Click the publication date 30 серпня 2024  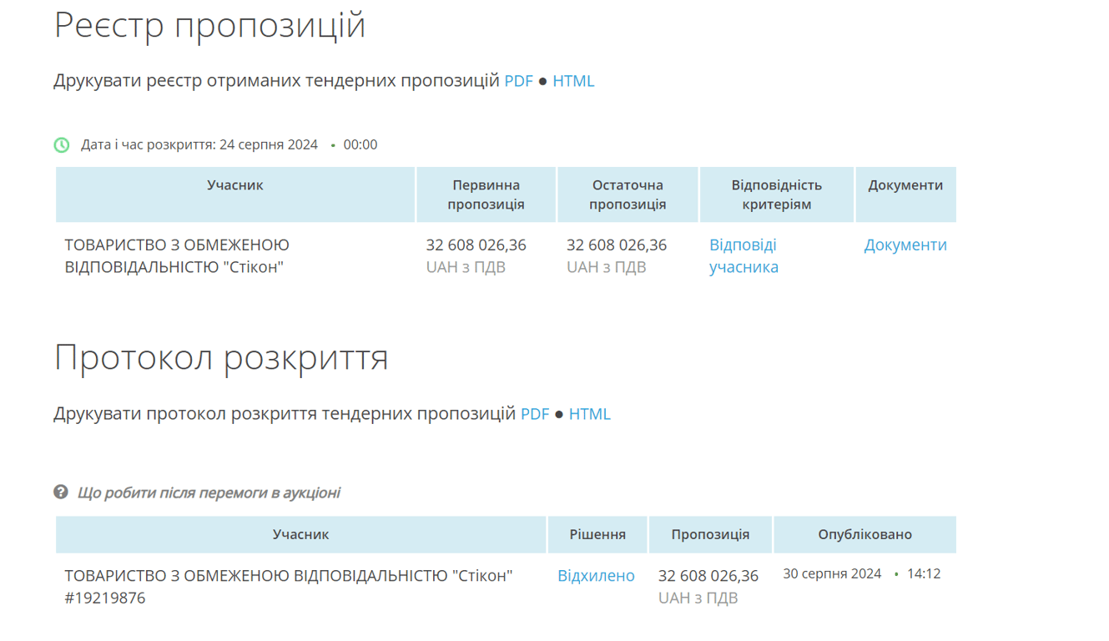click(832, 574)
